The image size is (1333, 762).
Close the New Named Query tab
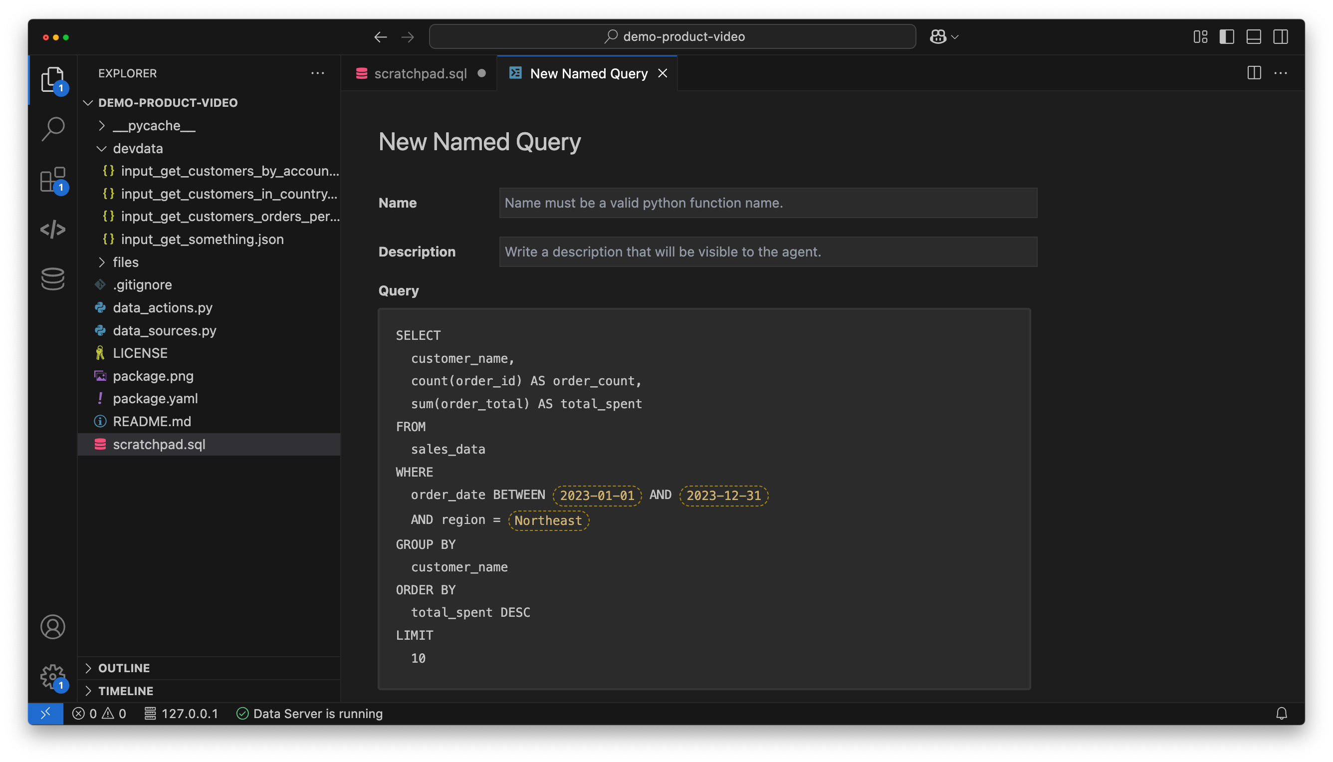(x=663, y=73)
